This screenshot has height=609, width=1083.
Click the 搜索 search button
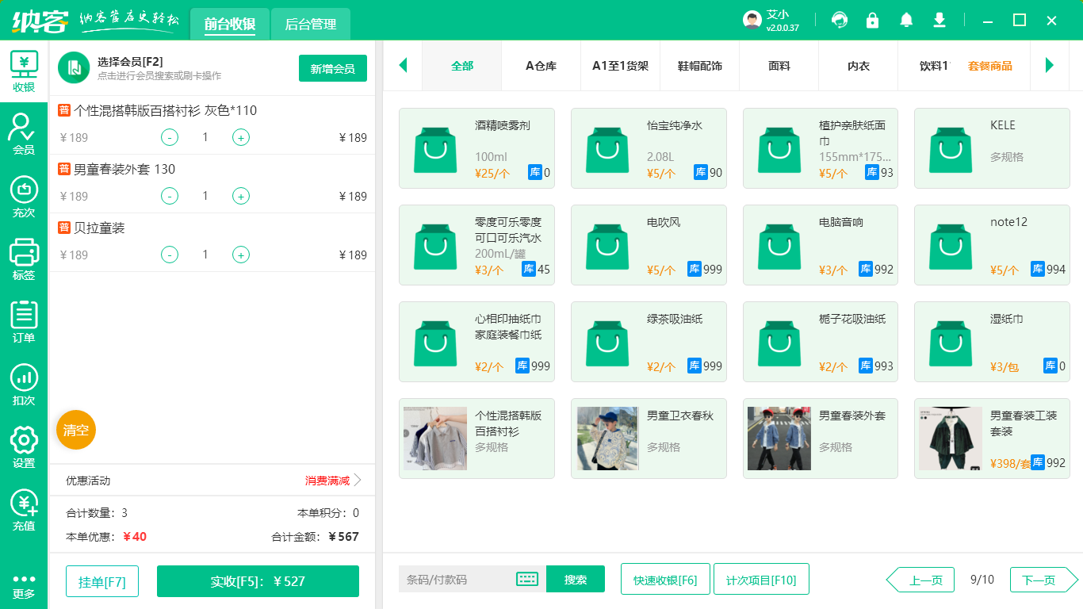pos(576,579)
